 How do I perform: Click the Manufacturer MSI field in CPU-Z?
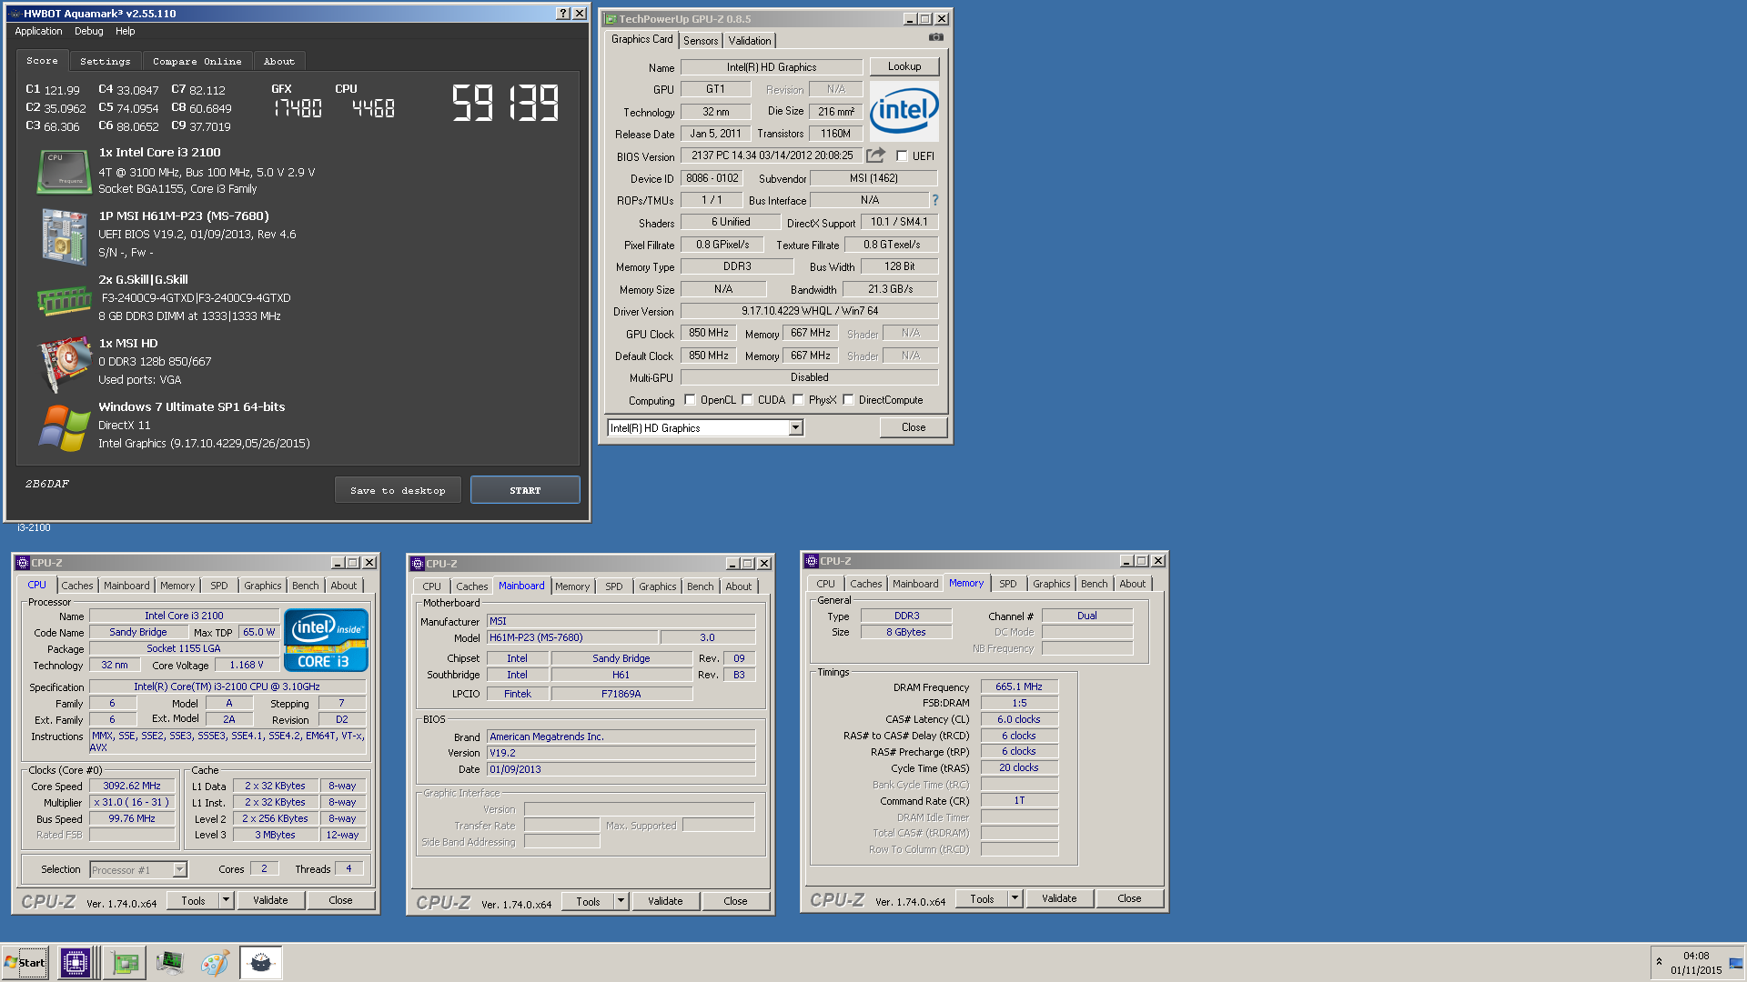point(621,621)
